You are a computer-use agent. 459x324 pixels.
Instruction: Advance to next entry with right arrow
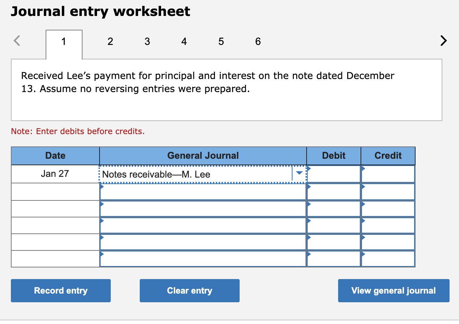[x=443, y=41]
